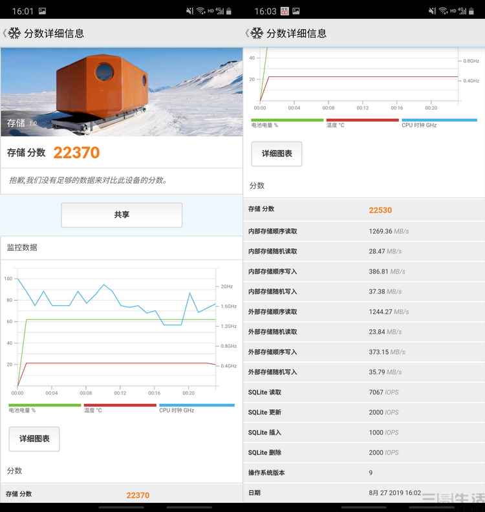Tap the snowflake logo in left header
This screenshot has width=485, height=512.
(x=14, y=33)
